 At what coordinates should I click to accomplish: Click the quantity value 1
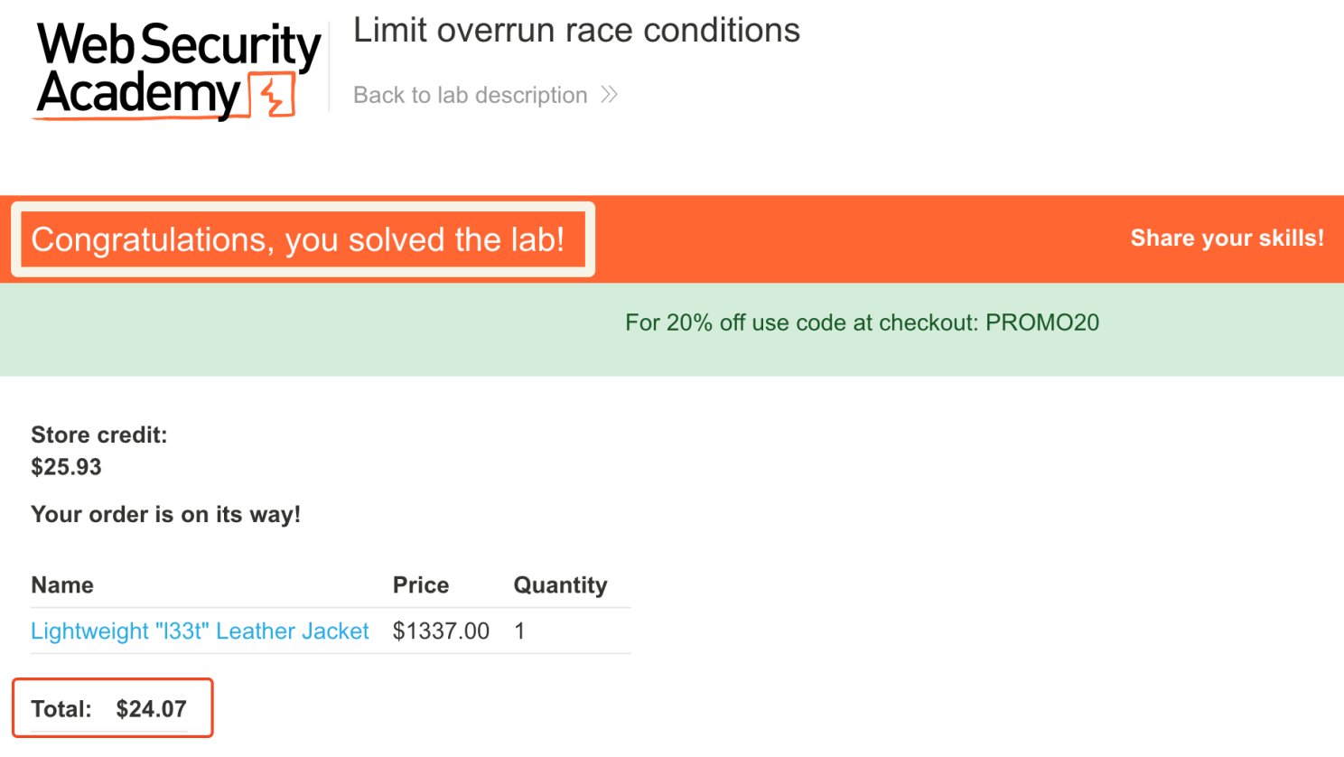[519, 631]
